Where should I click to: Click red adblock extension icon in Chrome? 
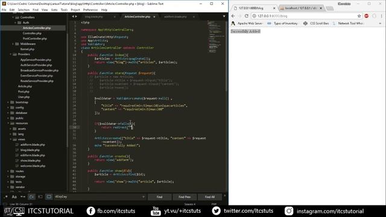point(366,16)
